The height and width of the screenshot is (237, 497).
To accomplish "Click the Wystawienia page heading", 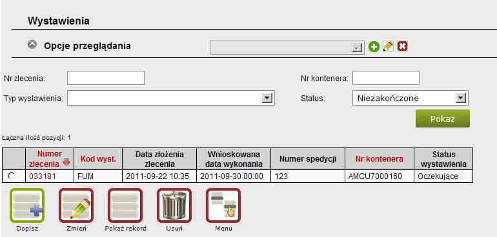I will pyautogui.click(x=59, y=21).
